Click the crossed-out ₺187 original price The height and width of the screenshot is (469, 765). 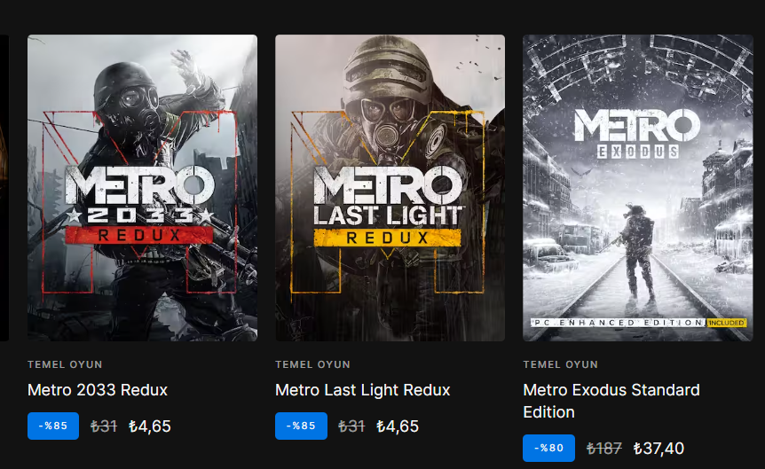point(604,448)
